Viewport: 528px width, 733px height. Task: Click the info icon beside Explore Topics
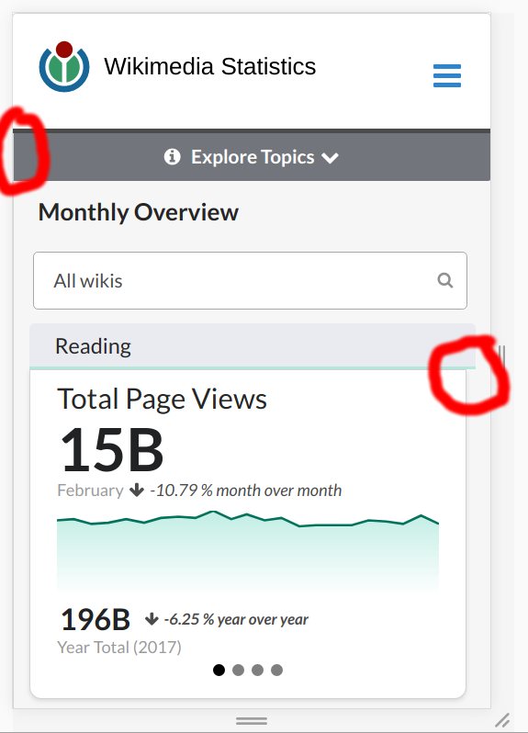tap(172, 156)
